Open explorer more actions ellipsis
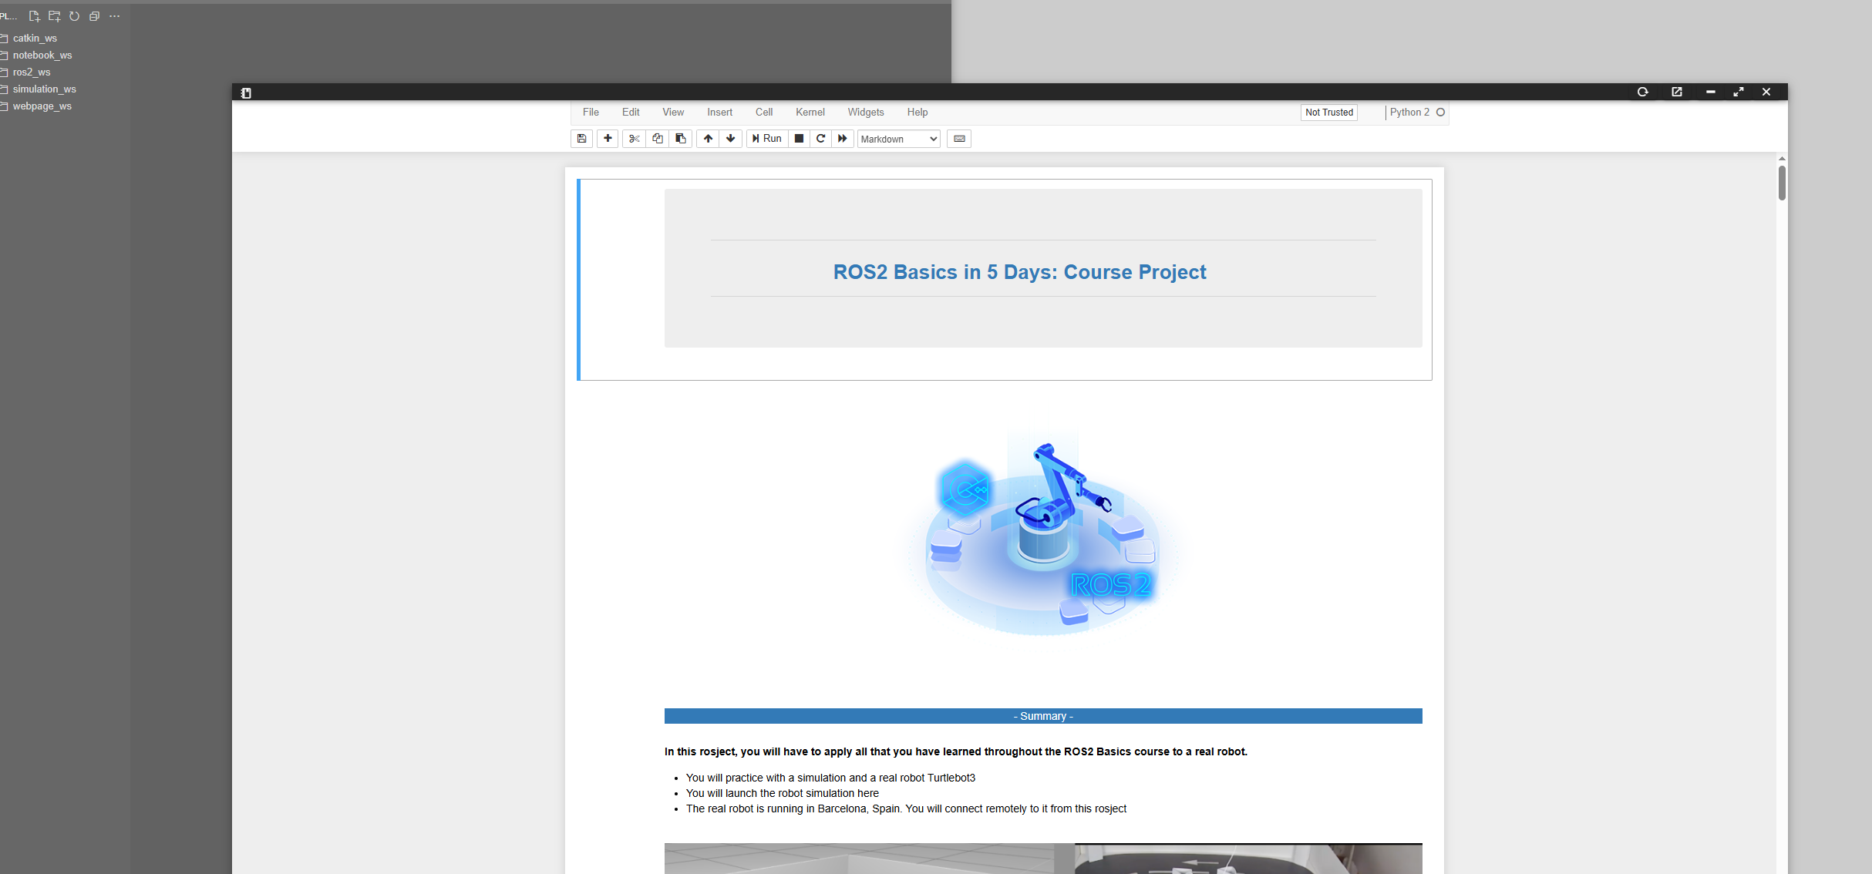This screenshot has height=874, width=1872. 115,16
